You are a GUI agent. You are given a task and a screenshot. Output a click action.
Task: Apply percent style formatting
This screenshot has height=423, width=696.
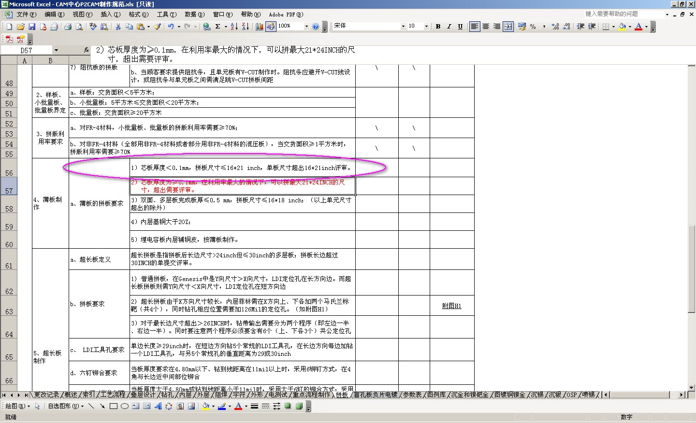point(533,27)
